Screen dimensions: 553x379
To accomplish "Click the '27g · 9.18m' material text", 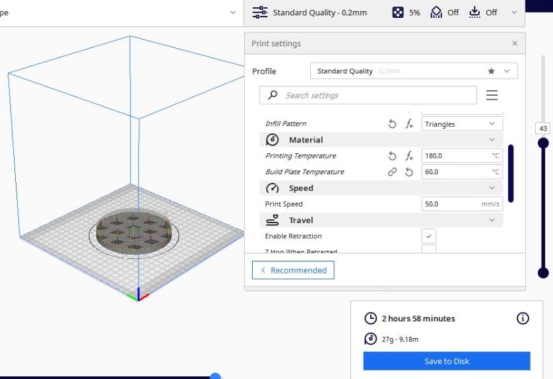I will tap(400, 339).
